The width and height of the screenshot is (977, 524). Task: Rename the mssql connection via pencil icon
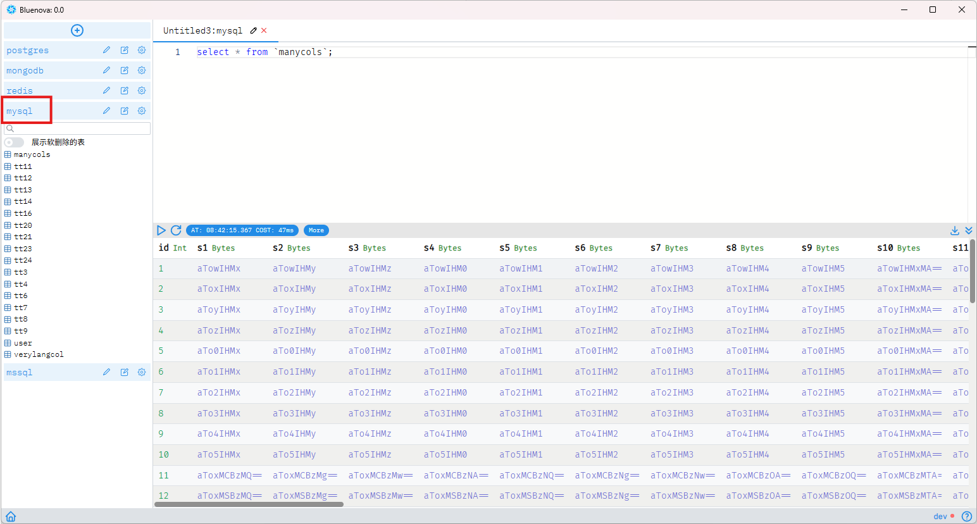click(106, 372)
